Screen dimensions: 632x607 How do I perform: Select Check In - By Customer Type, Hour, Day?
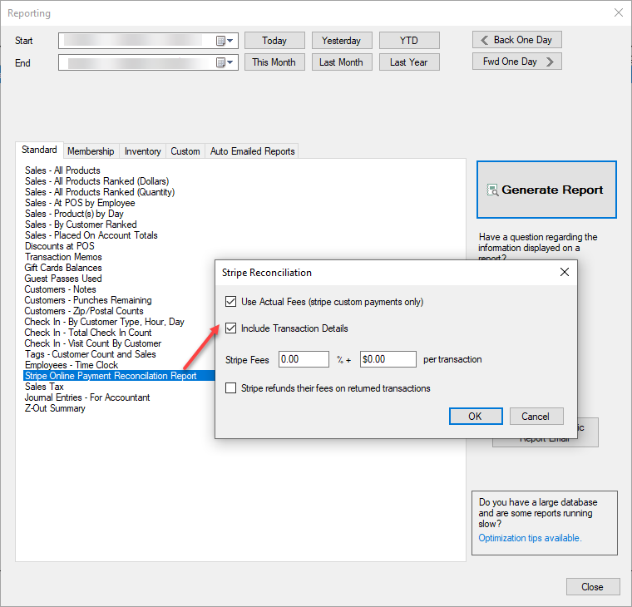click(x=105, y=322)
